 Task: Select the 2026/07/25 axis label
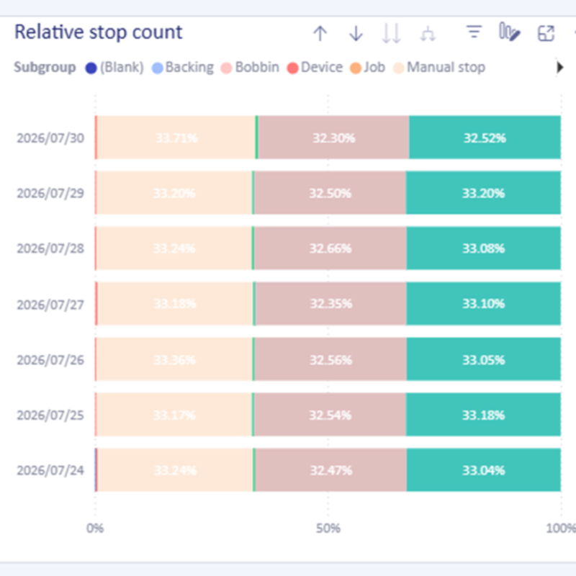(x=50, y=415)
